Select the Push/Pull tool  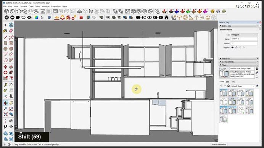(x=11, y=67)
